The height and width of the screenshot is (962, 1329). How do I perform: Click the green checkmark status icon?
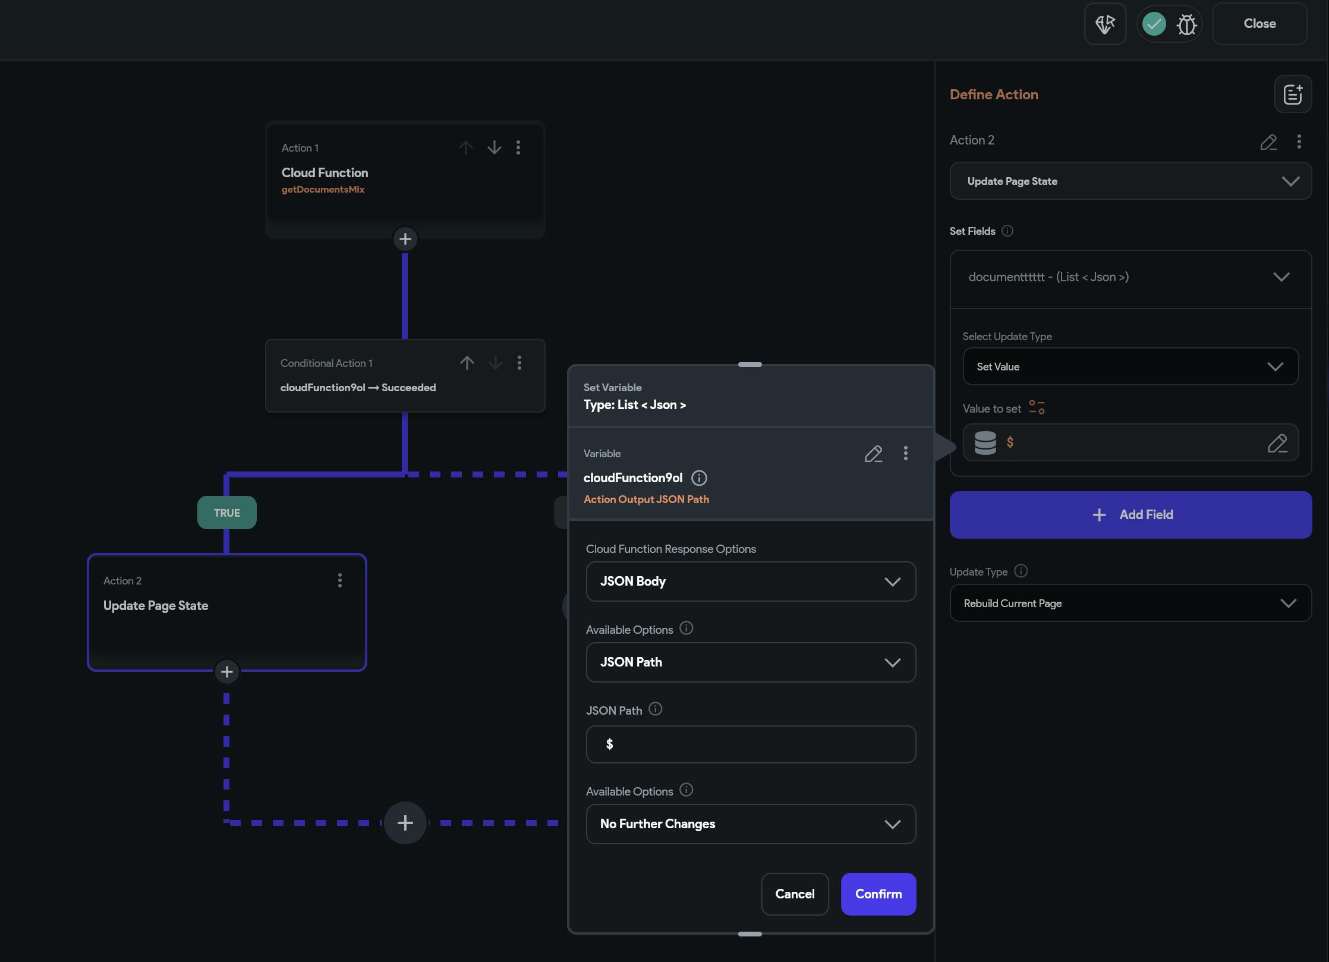tap(1154, 24)
